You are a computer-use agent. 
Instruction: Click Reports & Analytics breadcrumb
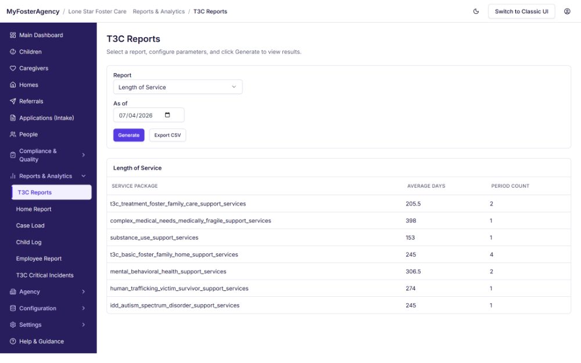[x=159, y=12]
